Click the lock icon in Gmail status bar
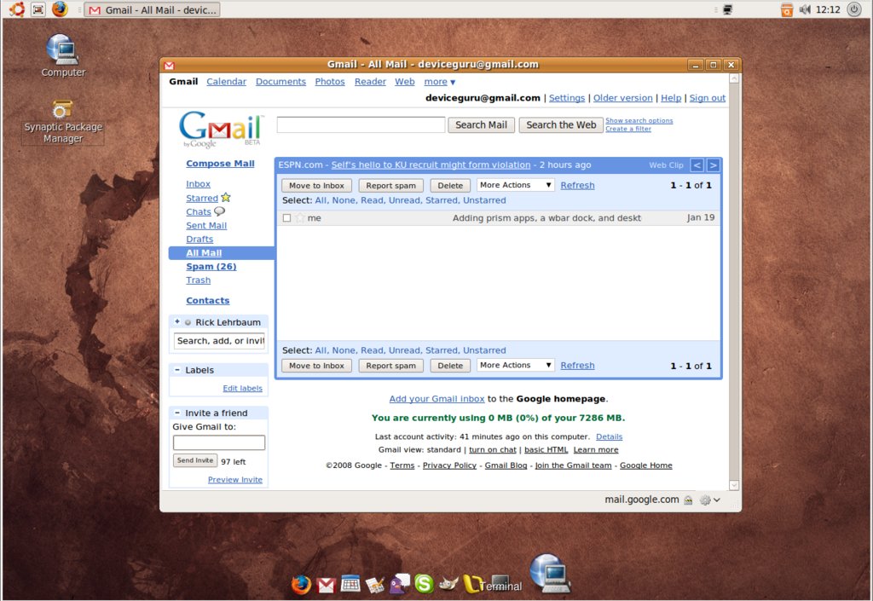This screenshot has width=873, height=601. pyautogui.click(x=688, y=500)
